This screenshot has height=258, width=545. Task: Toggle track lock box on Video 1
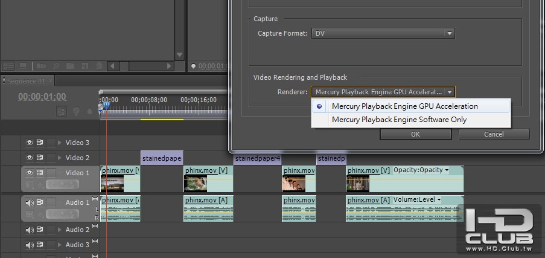(x=51, y=173)
